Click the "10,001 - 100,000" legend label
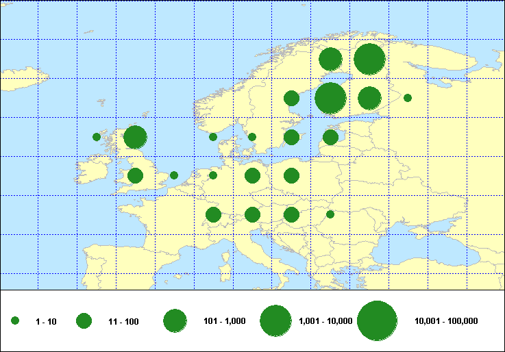Image resolution: width=505 pixels, height=352 pixels. [x=446, y=321]
